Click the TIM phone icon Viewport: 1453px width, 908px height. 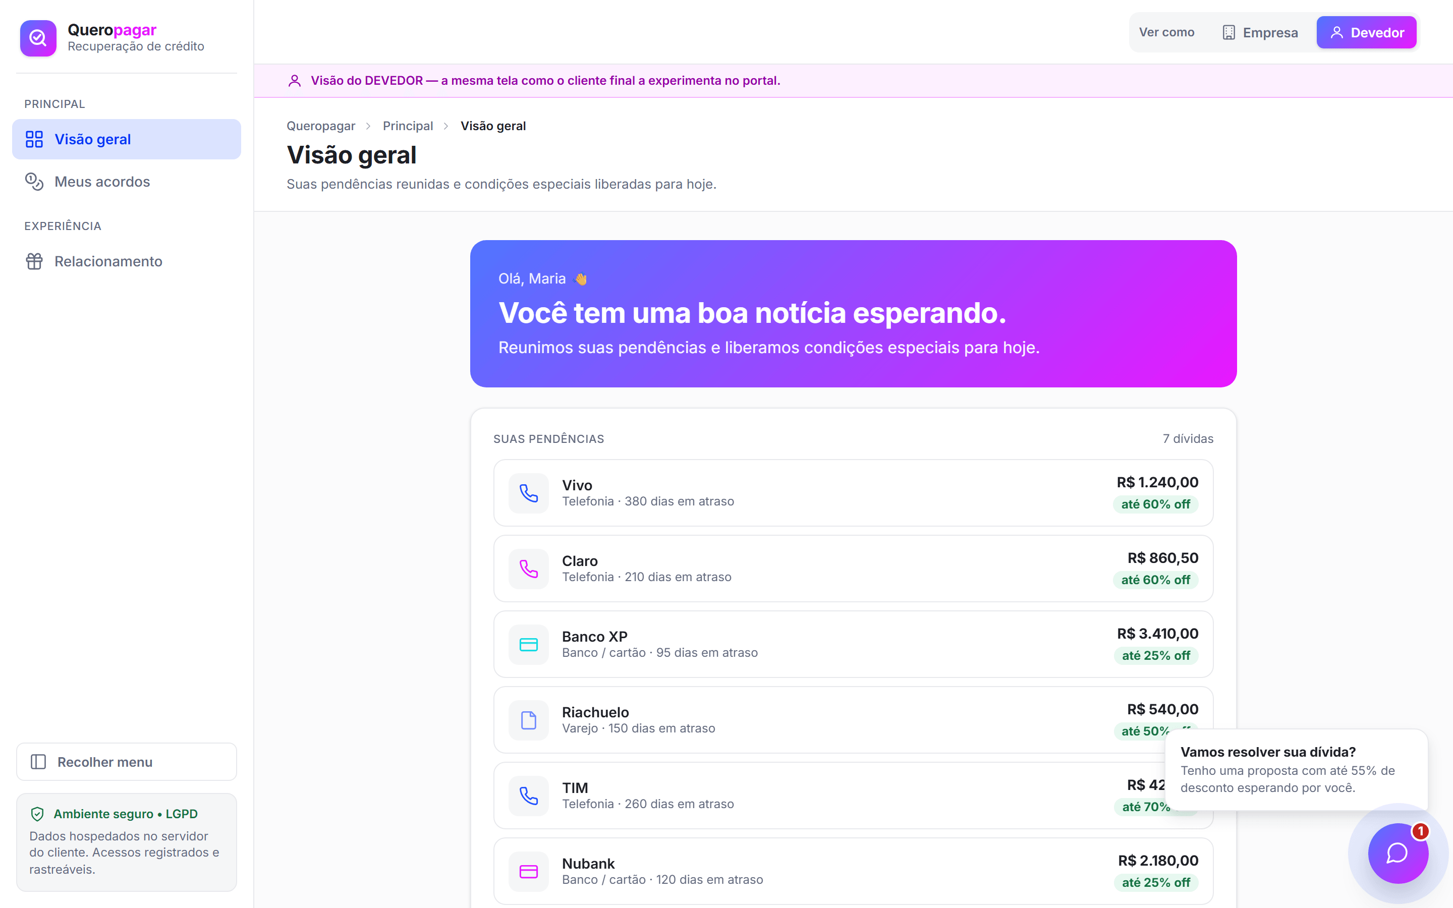(x=528, y=796)
